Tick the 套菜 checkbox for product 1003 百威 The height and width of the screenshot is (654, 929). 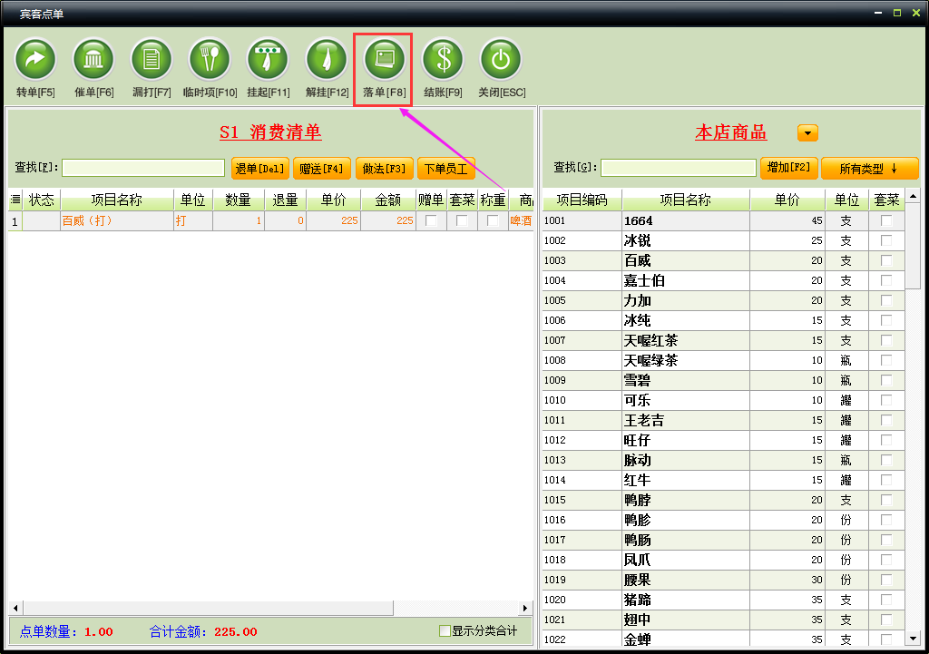(x=886, y=260)
